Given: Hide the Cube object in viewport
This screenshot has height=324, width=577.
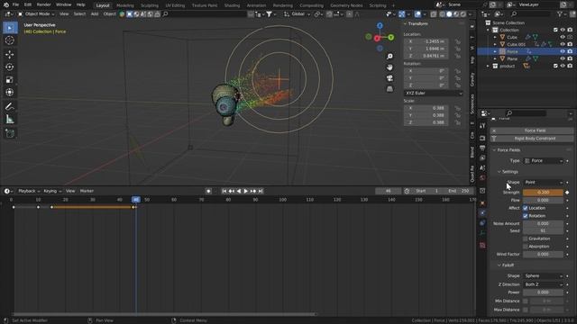Looking at the screenshot, I should point(563,37).
